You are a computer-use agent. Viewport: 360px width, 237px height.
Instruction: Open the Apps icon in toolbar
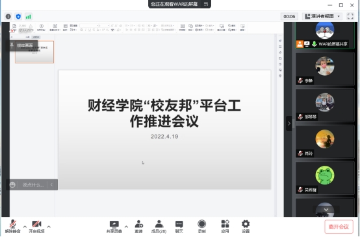pos(225,227)
